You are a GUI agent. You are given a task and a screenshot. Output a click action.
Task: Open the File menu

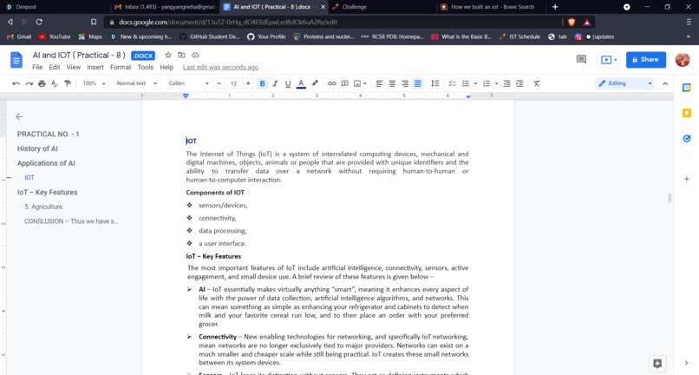tap(37, 68)
